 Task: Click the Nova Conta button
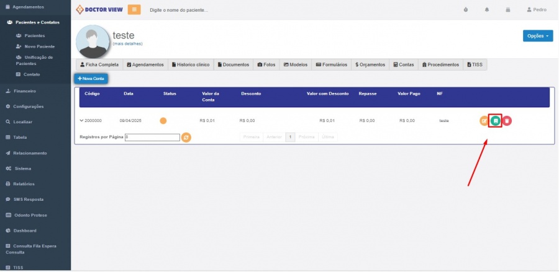point(91,79)
